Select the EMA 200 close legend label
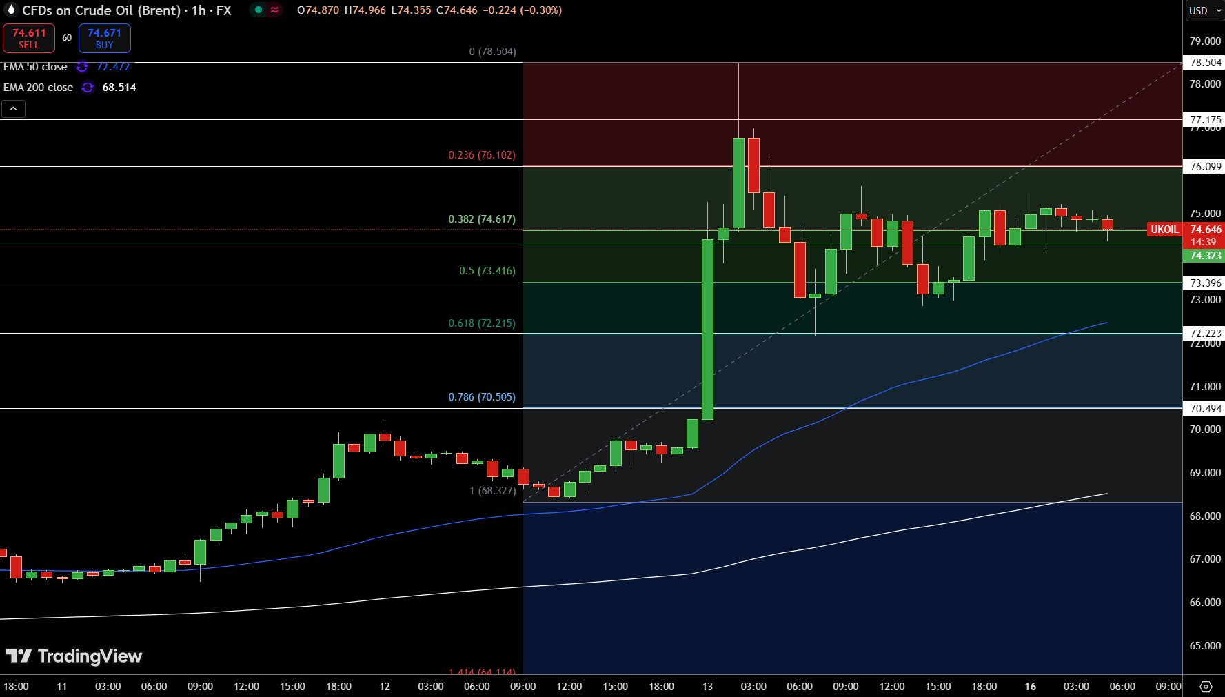Screen dimensions: 1225x697 point(38,88)
